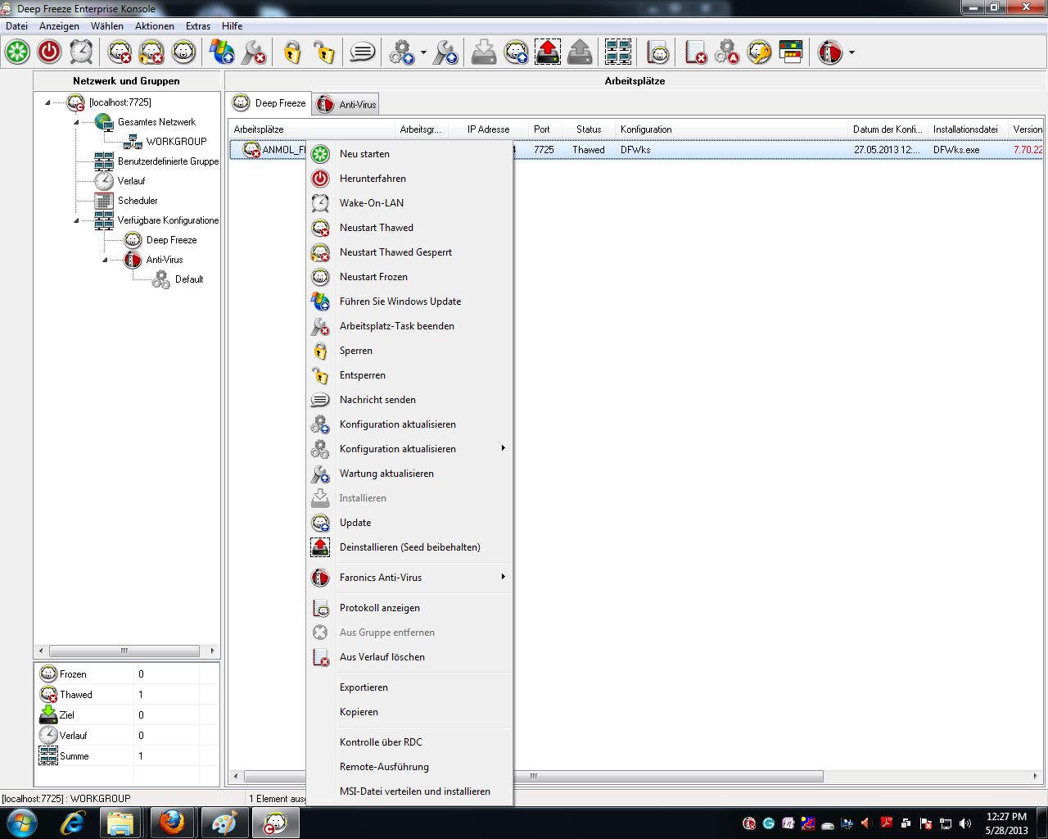Collapse the Verfügbare Konfigurationen tree node

point(76,221)
